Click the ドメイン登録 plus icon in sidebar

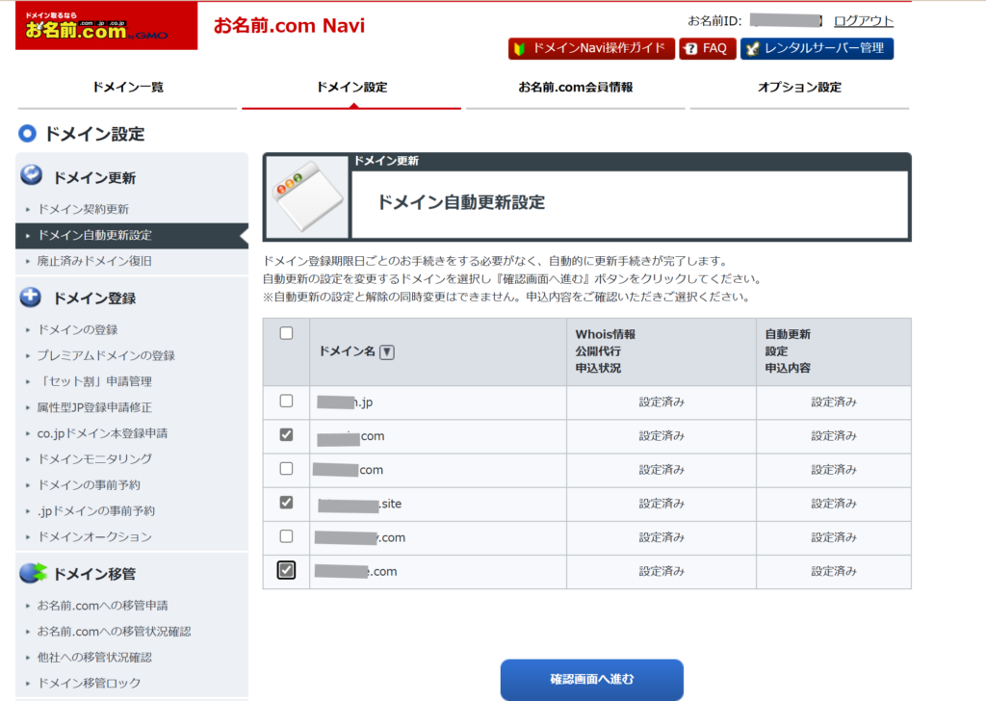point(31,297)
